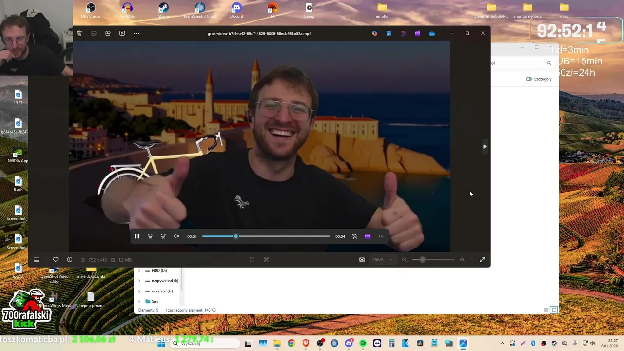Open Google Chrome from the taskbar

291,343
